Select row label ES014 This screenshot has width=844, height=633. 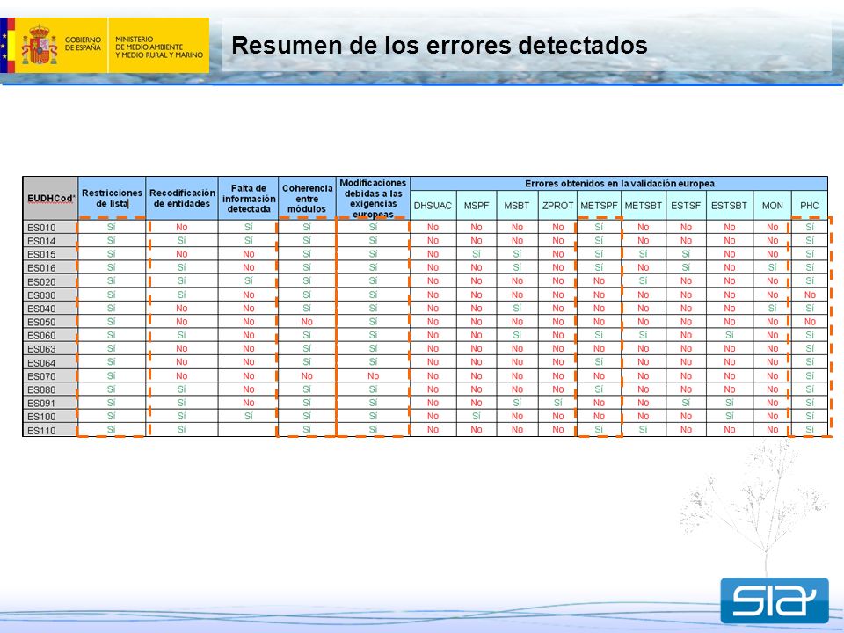click(x=41, y=241)
